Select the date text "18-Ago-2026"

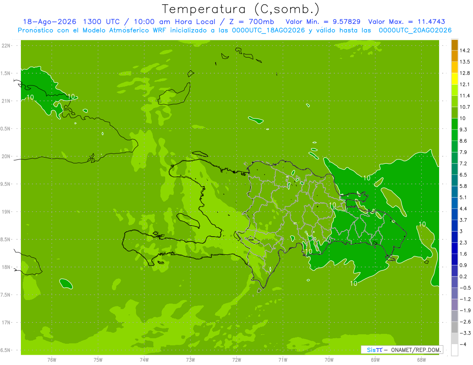49,22
